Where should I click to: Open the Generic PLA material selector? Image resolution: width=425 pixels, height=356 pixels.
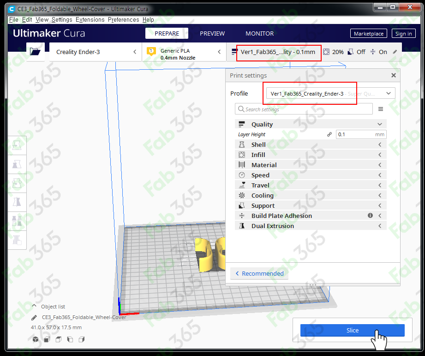[x=184, y=52]
